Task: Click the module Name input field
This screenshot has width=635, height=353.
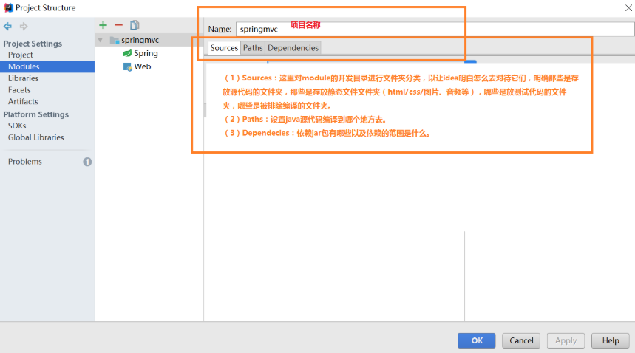Action: (435, 29)
